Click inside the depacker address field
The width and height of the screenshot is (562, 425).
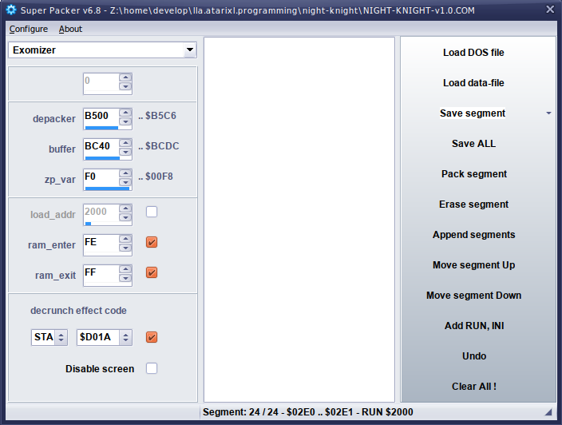click(x=100, y=117)
